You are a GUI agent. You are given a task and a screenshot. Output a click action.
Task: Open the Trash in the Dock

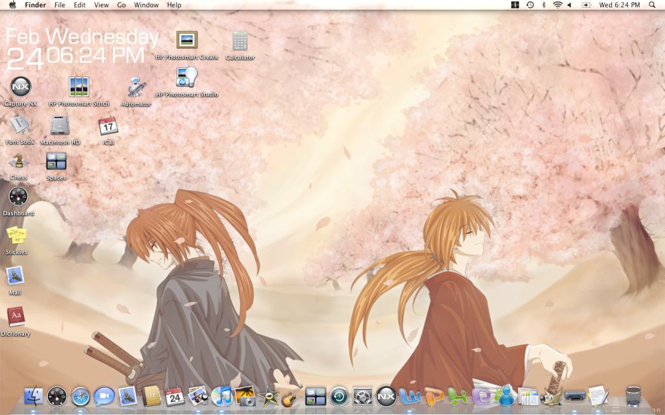click(x=633, y=397)
